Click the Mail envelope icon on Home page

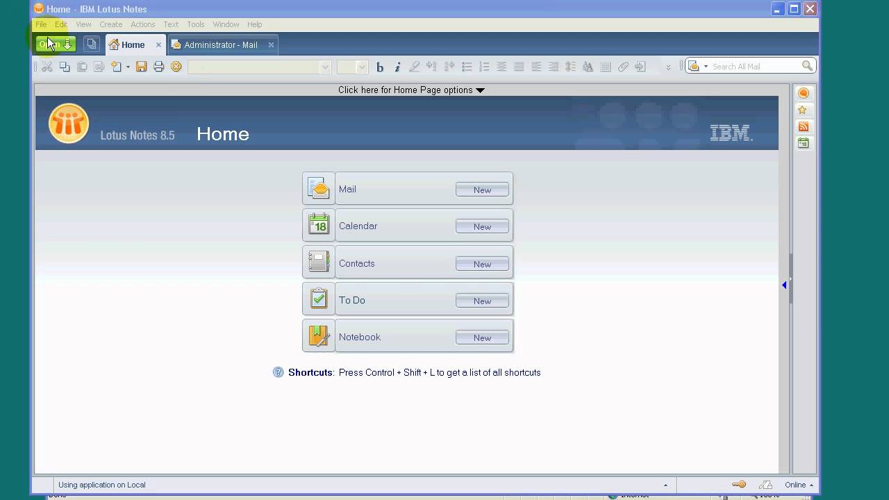click(x=318, y=189)
